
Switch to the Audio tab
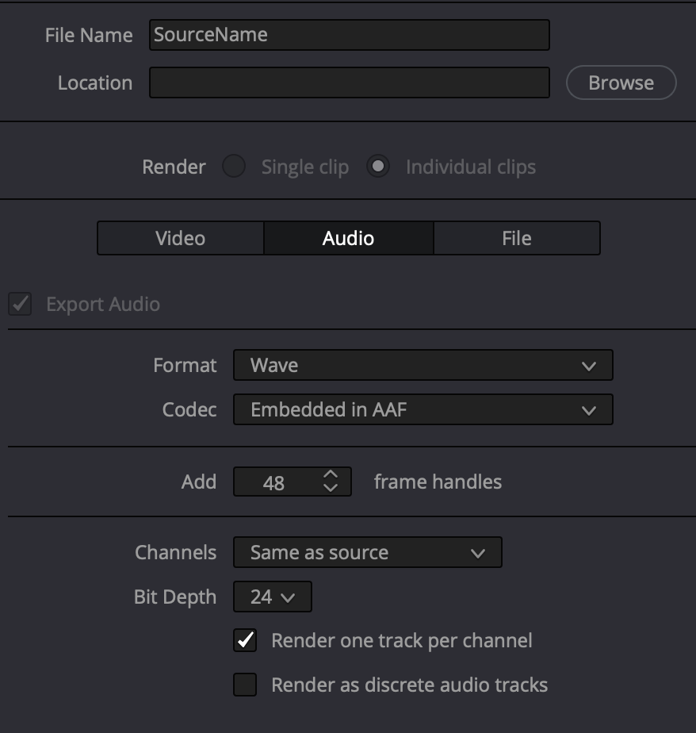[x=348, y=239]
